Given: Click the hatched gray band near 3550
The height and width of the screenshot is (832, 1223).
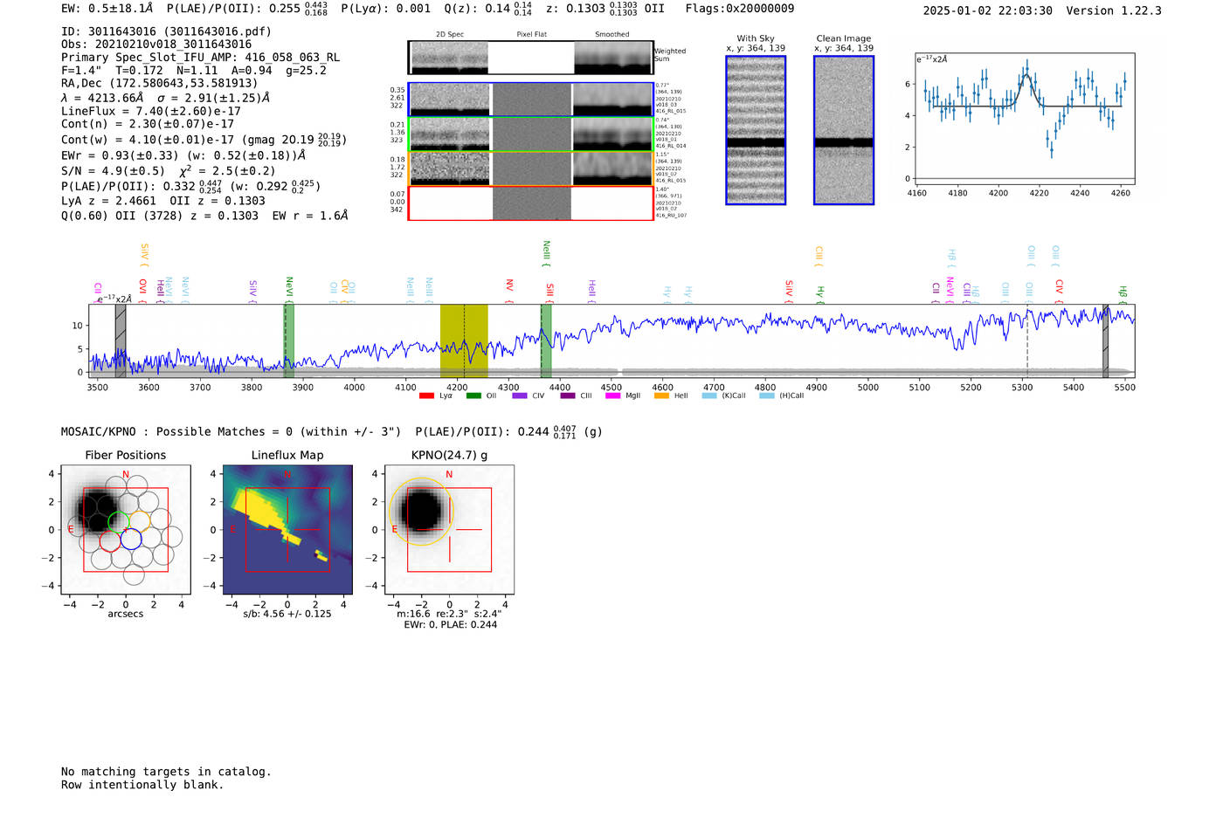Looking at the screenshot, I should coord(121,340).
